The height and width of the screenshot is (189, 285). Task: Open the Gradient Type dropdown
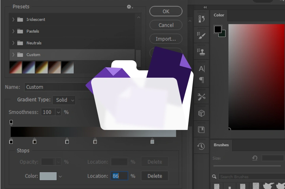64,100
